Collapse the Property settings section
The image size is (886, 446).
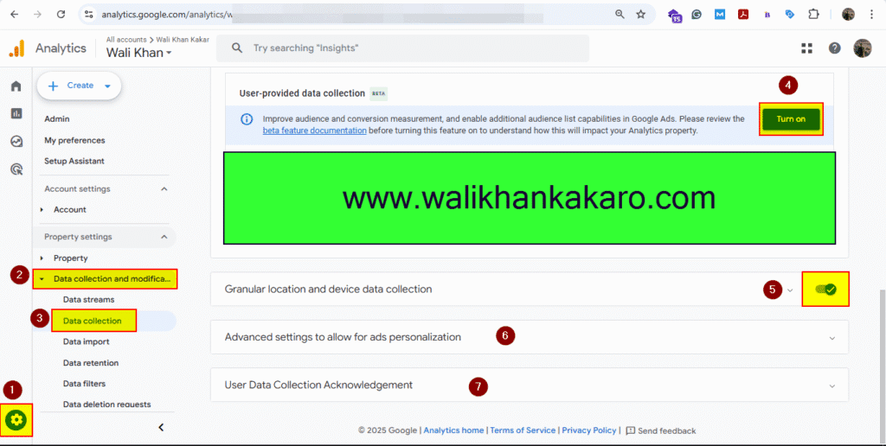[164, 237]
